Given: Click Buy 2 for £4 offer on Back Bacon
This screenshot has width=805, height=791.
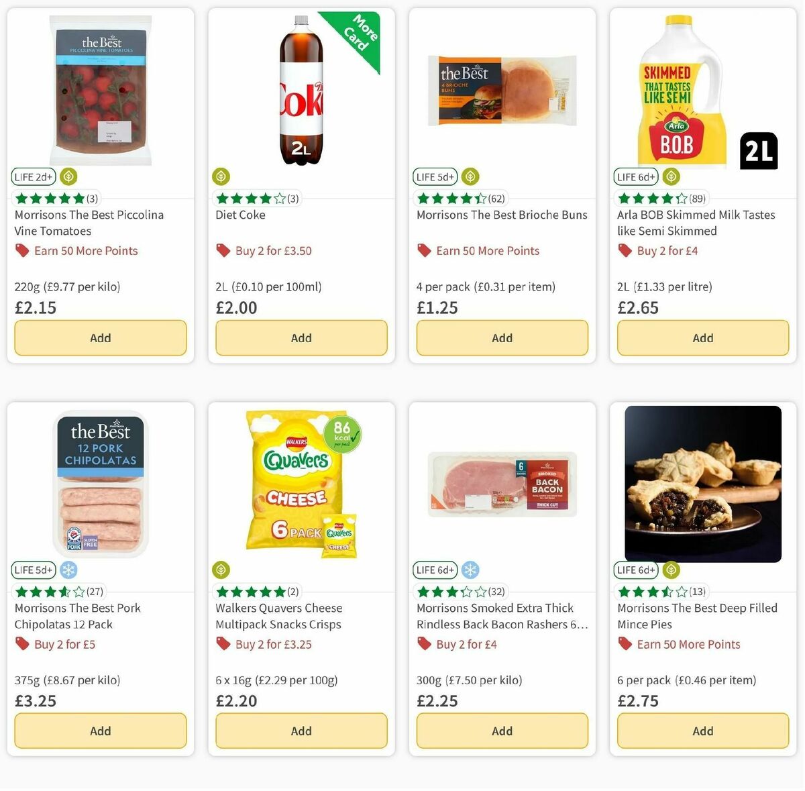Looking at the screenshot, I should [466, 644].
